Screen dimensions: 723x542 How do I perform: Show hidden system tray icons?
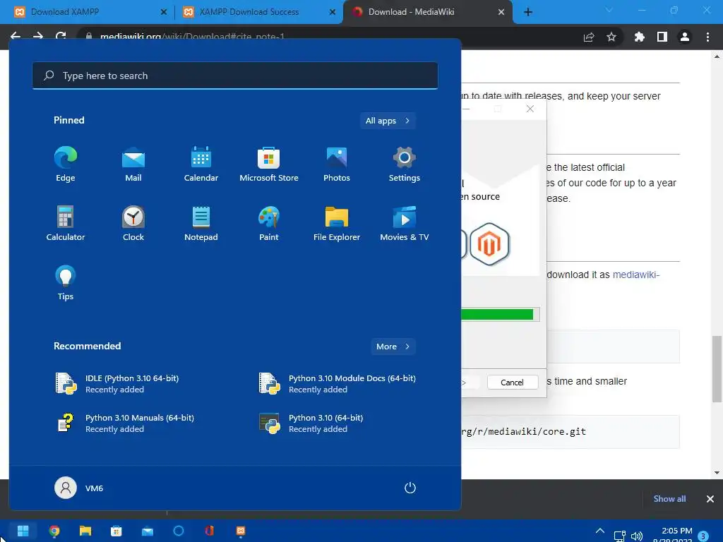click(600, 531)
